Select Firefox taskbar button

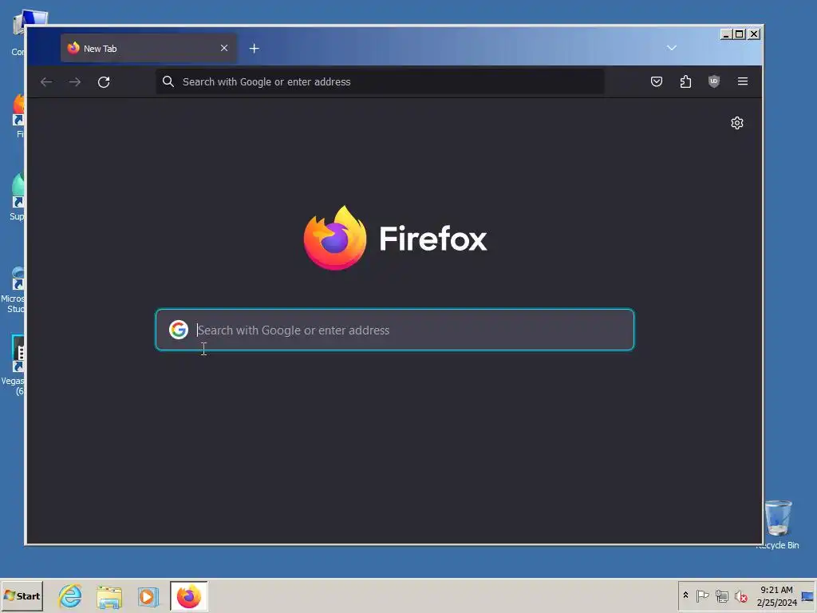pyautogui.click(x=188, y=596)
